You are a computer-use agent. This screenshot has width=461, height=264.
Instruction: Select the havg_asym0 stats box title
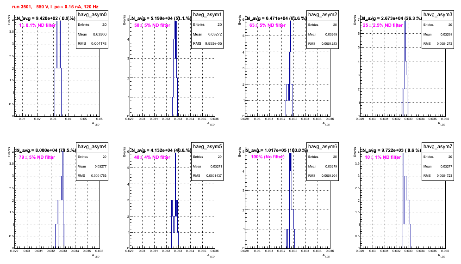point(92,15)
